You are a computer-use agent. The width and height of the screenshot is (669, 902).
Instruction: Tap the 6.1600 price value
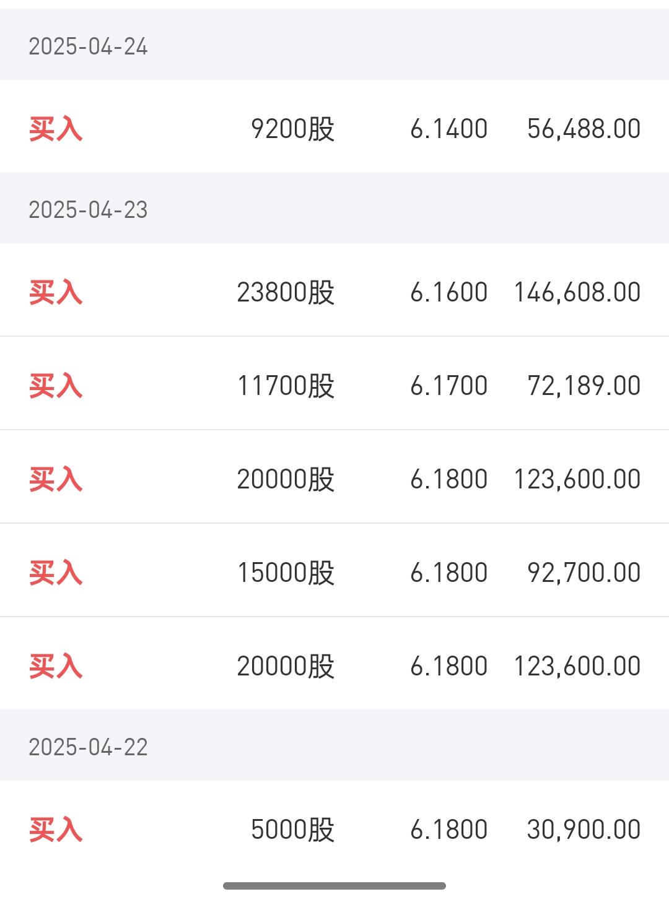point(449,292)
